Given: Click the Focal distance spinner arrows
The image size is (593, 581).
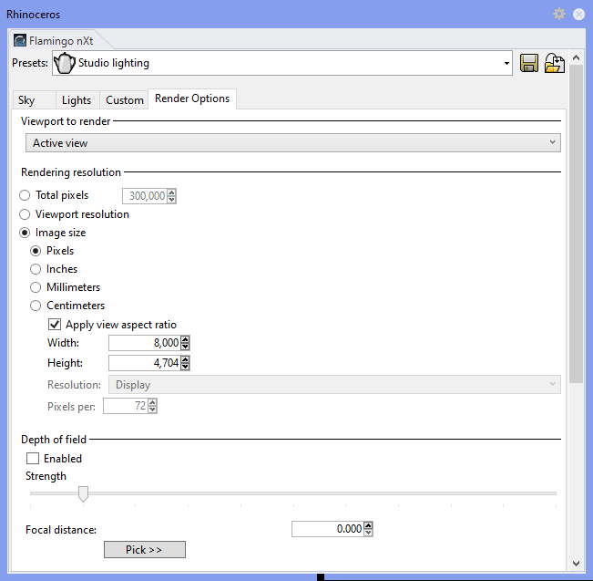Looking at the screenshot, I should pos(368,529).
